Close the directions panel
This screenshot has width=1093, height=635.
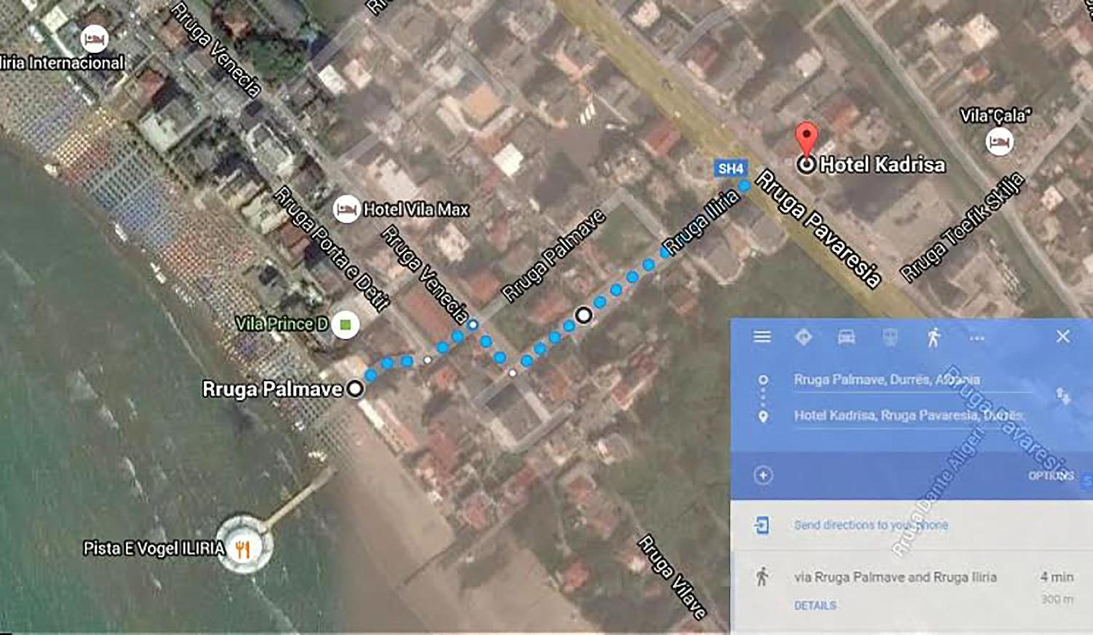pos(1063,337)
